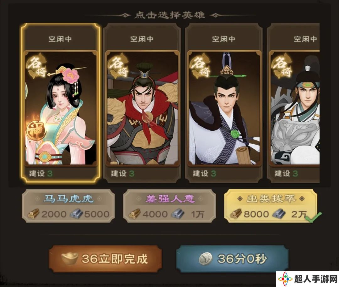Select the white-armored hero card

tap(293, 103)
